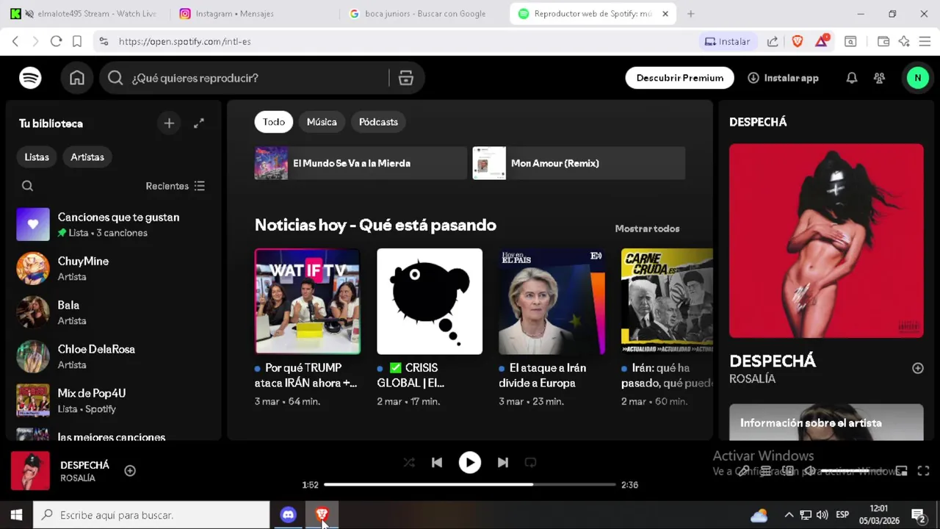Switch to Instagram Mensajes tab
This screenshot has width=940, height=529.
click(x=253, y=13)
